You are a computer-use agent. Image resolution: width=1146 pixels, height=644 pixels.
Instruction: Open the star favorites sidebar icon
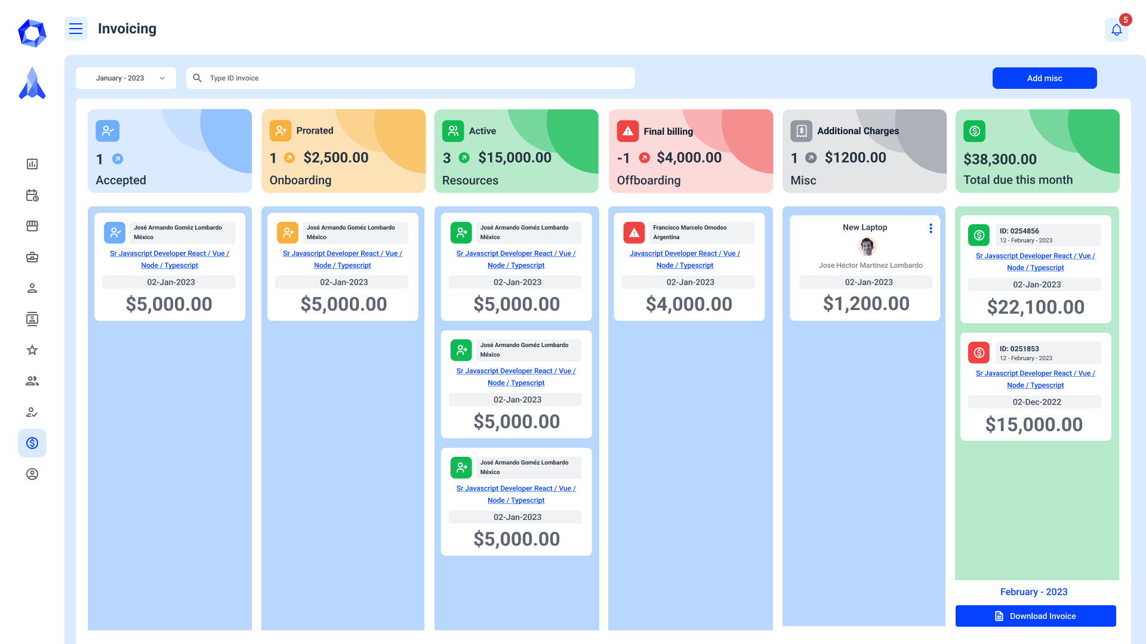pos(32,350)
